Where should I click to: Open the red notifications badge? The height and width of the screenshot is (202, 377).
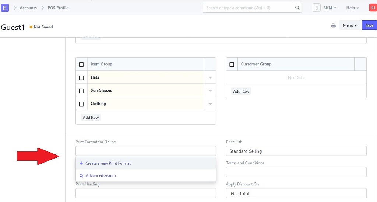point(372,8)
